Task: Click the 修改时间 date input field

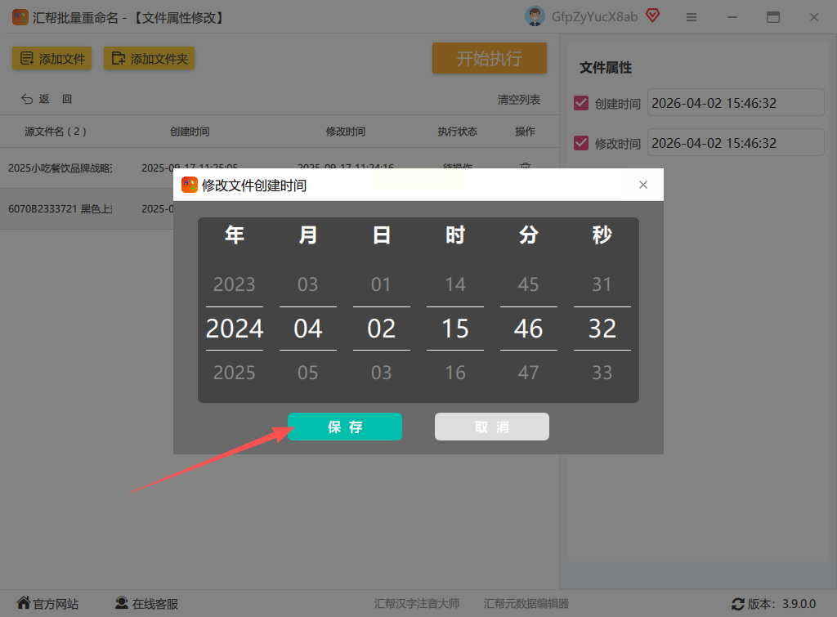Action: point(736,142)
